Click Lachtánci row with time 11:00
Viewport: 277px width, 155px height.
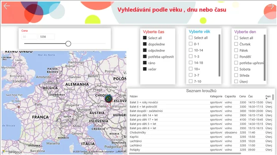(201, 146)
